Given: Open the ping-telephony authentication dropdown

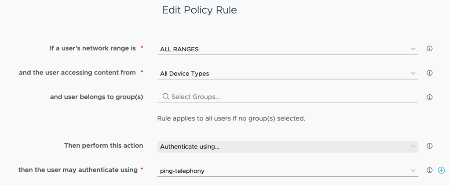Looking at the screenshot, I should [288, 171].
